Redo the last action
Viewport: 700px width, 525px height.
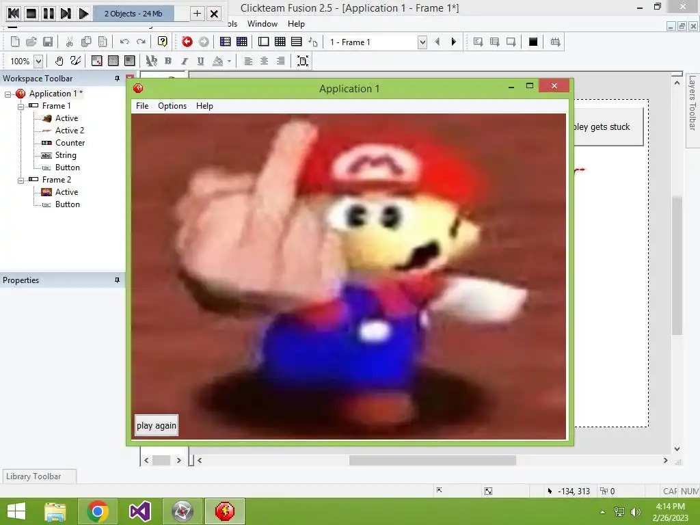click(x=141, y=42)
